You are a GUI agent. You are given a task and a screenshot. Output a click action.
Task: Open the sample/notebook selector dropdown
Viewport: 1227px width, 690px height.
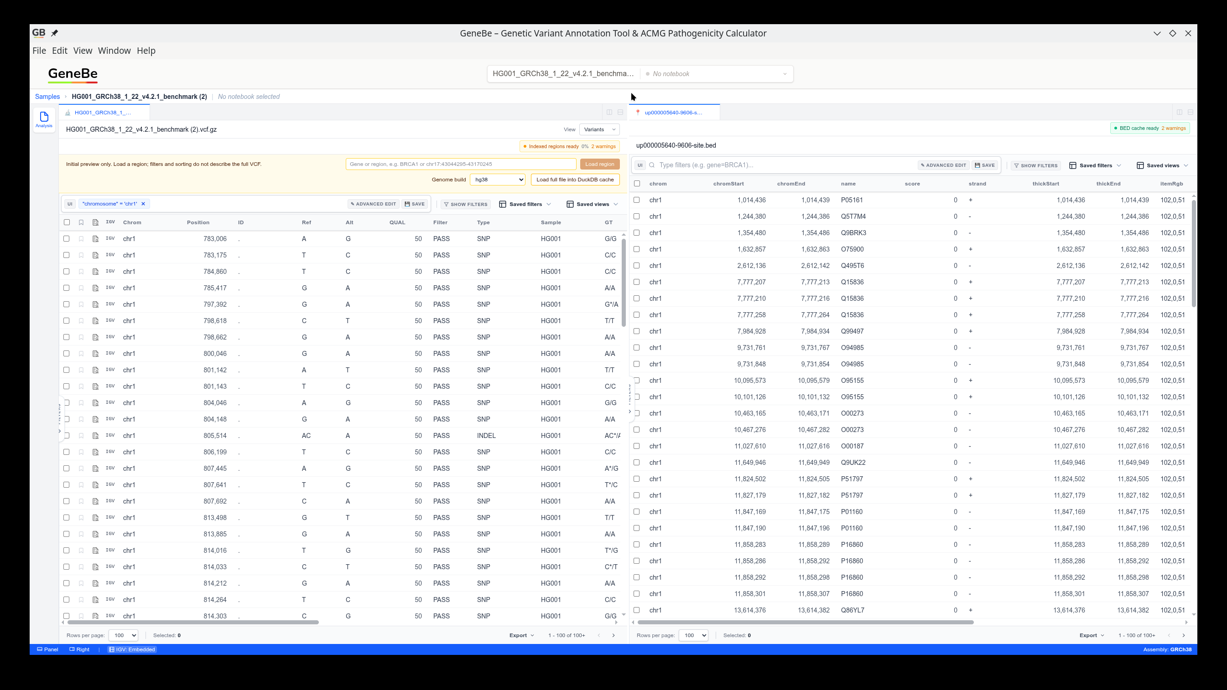click(x=640, y=74)
